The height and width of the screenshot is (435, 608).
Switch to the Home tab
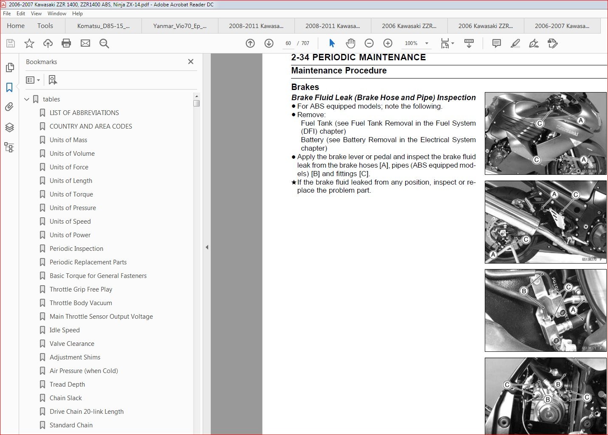(16, 26)
